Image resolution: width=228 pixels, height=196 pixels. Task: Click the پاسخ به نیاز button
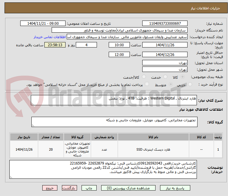tap(175, 188)
